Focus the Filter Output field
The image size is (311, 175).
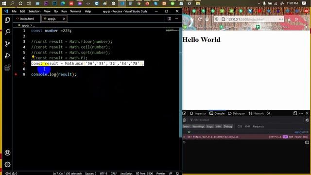(245, 120)
